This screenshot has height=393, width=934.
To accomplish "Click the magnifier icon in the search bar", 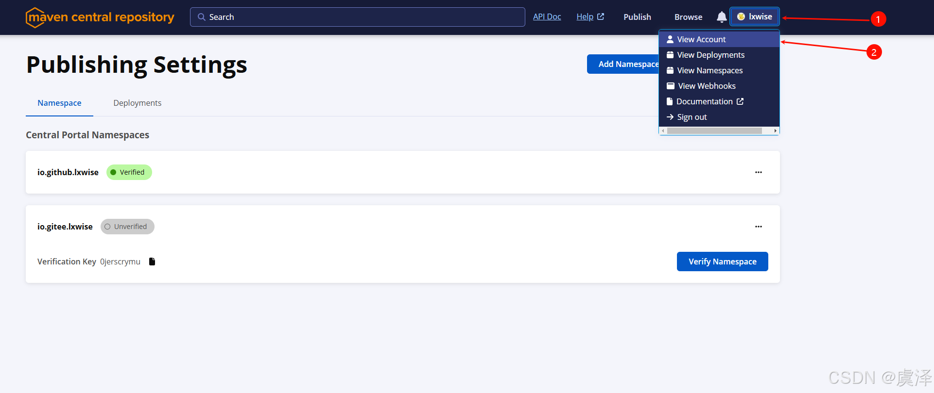I will pyautogui.click(x=201, y=17).
